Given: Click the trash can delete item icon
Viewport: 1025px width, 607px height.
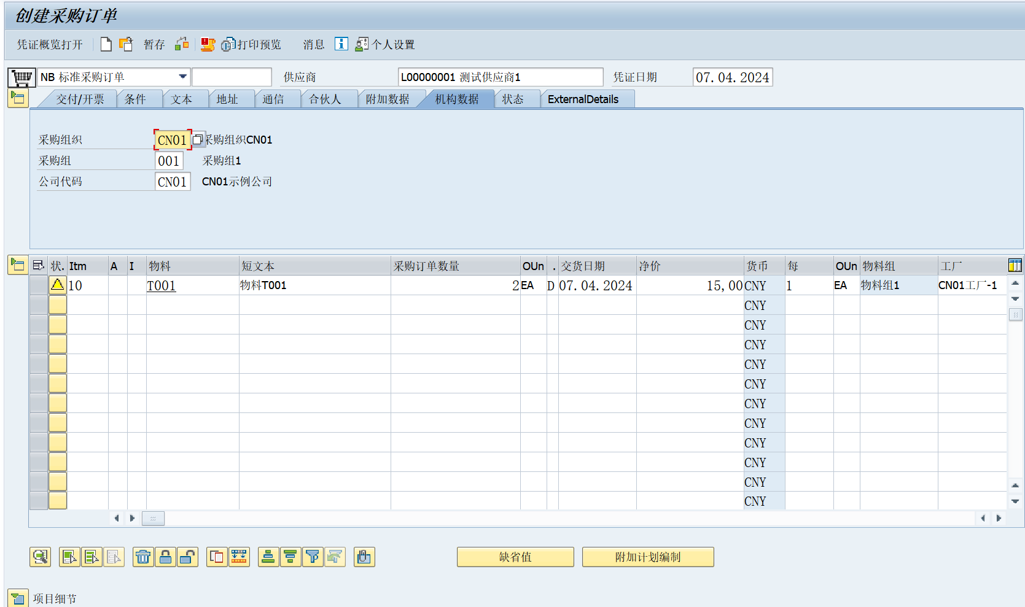Looking at the screenshot, I should point(143,557).
